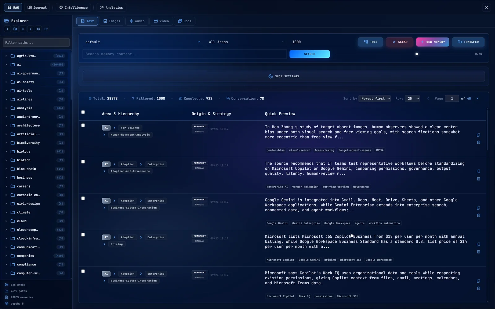Check the Human-Movement-Analysis row checkbox
This screenshot has width=495, height=309.
(x=83, y=125)
